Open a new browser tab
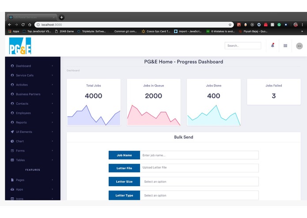 61,17
